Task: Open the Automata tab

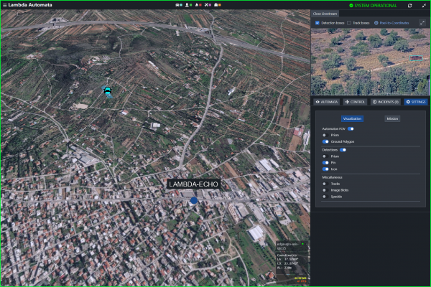Action: [327, 102]
